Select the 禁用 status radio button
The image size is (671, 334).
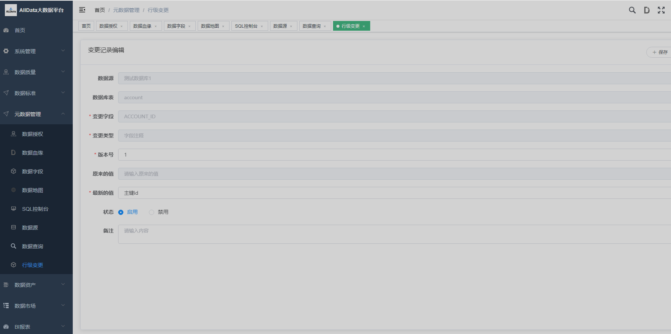pos(152,212)
